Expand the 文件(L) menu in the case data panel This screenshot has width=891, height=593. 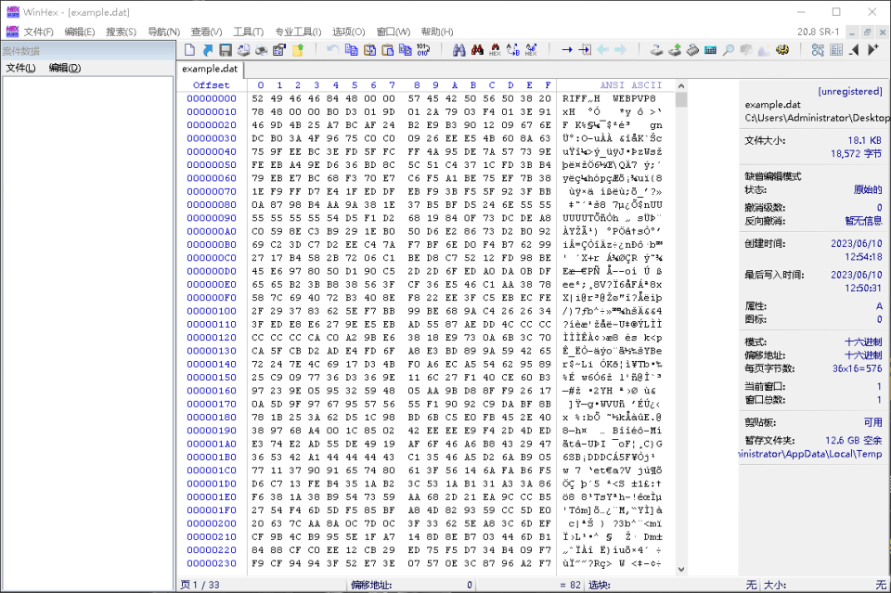pos(20,68)
